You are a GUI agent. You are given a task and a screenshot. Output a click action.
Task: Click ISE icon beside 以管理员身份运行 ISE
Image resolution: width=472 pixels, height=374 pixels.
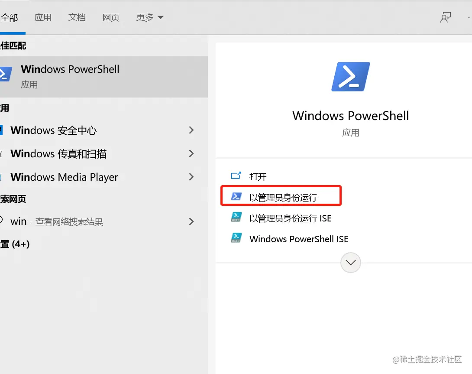(236, 217)
